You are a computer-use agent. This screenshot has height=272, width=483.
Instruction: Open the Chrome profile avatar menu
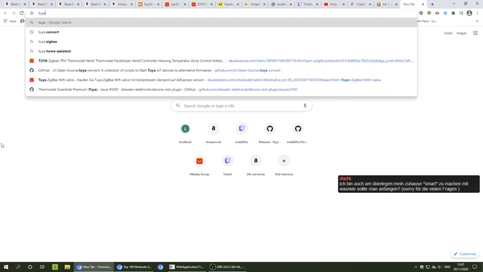click(469, 13)
